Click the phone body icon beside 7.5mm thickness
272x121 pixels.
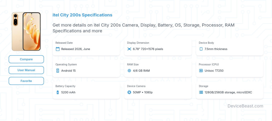tap(201, 49)
